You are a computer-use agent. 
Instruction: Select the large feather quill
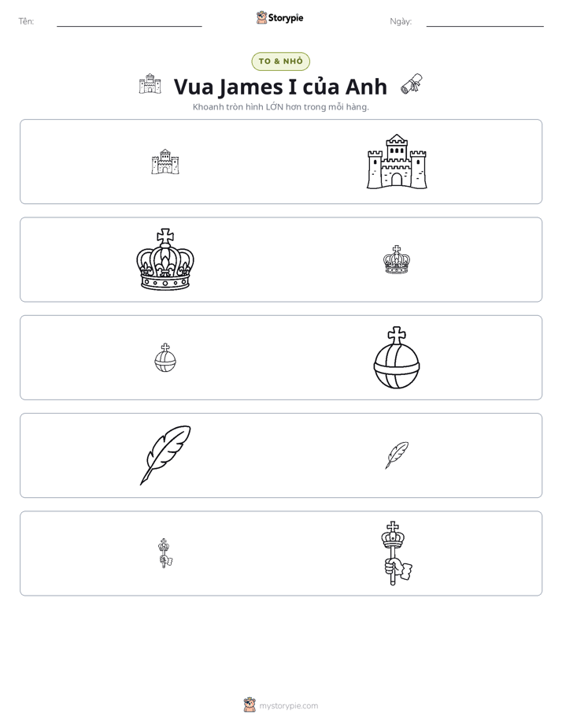click(x=165, y=455)
